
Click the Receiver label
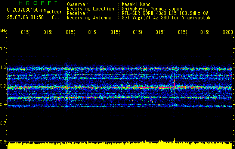(x=77, y=13)
